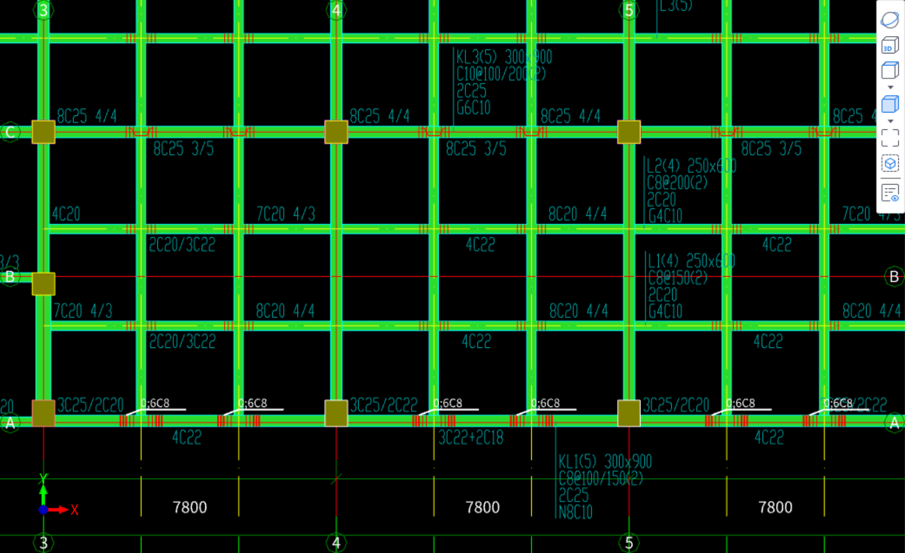Click the bottom axis bubble 4
905x553 pixels.
point(337,543)
